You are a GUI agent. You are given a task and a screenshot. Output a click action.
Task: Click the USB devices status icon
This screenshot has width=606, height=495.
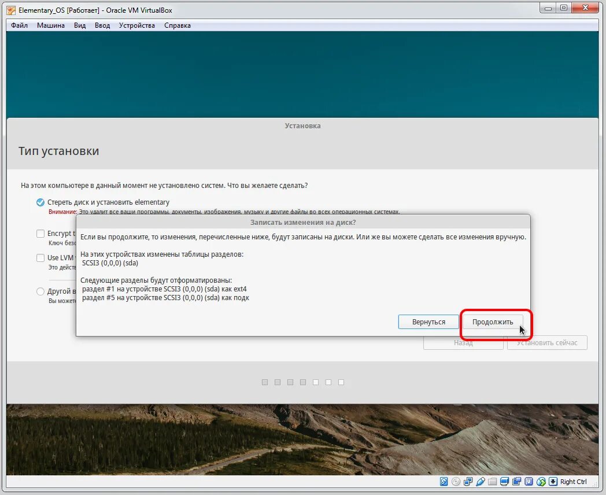pos(481,482)
